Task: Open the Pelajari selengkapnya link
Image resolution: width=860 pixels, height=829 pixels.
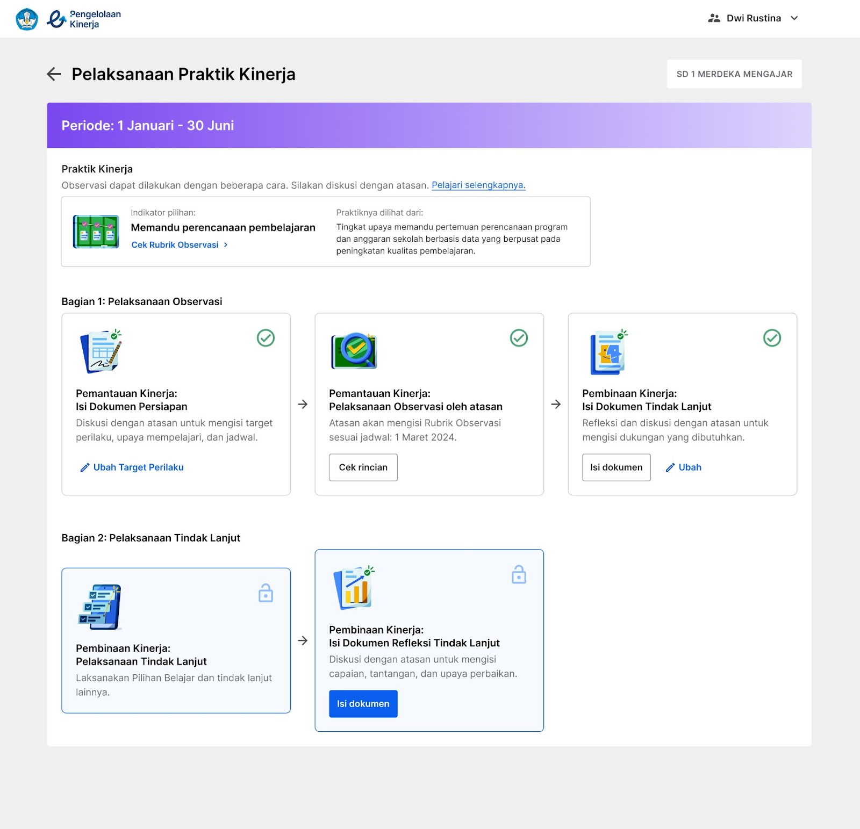Action: pyautogui.click(x=478, y=185)
